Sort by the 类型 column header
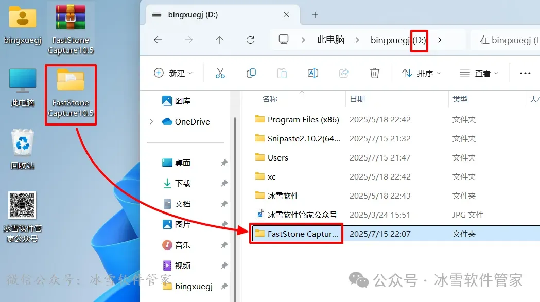 pos(460,99)
